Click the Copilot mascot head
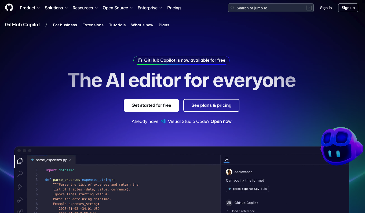Viewport: 365px width, 213px height. coord(342,146)
